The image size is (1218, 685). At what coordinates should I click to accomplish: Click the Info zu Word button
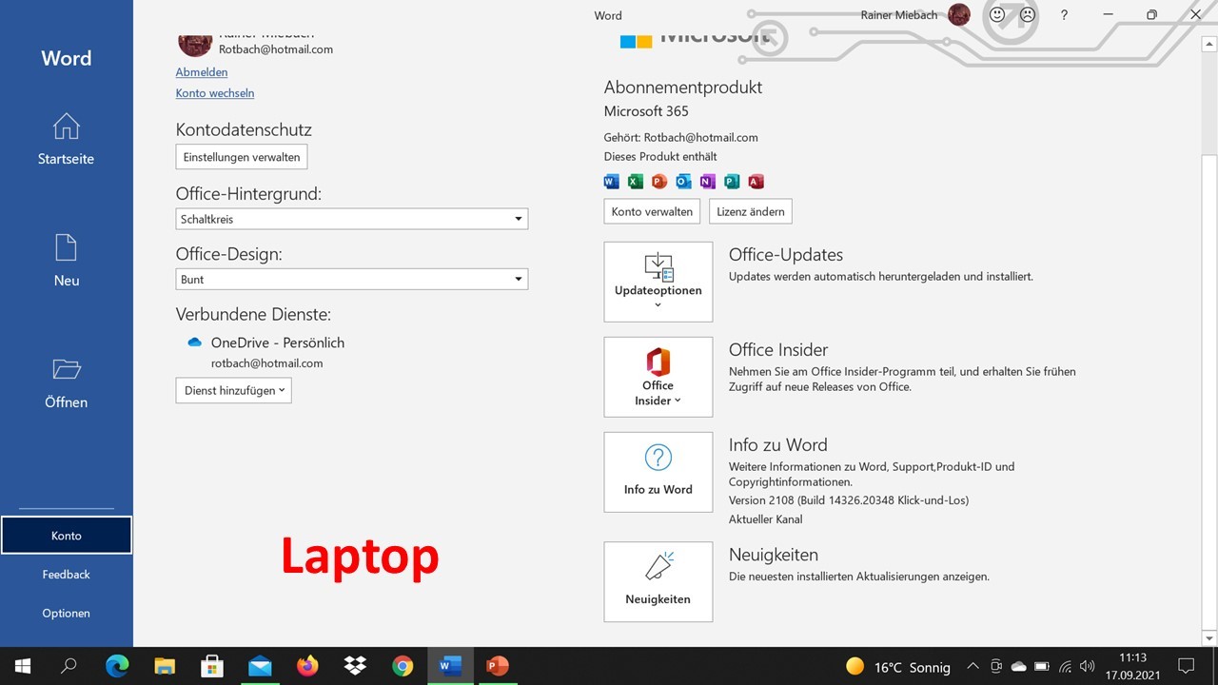point(658,472)
